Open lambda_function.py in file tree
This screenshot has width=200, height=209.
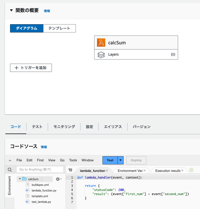pyautogui.click(x=44, y=190)
